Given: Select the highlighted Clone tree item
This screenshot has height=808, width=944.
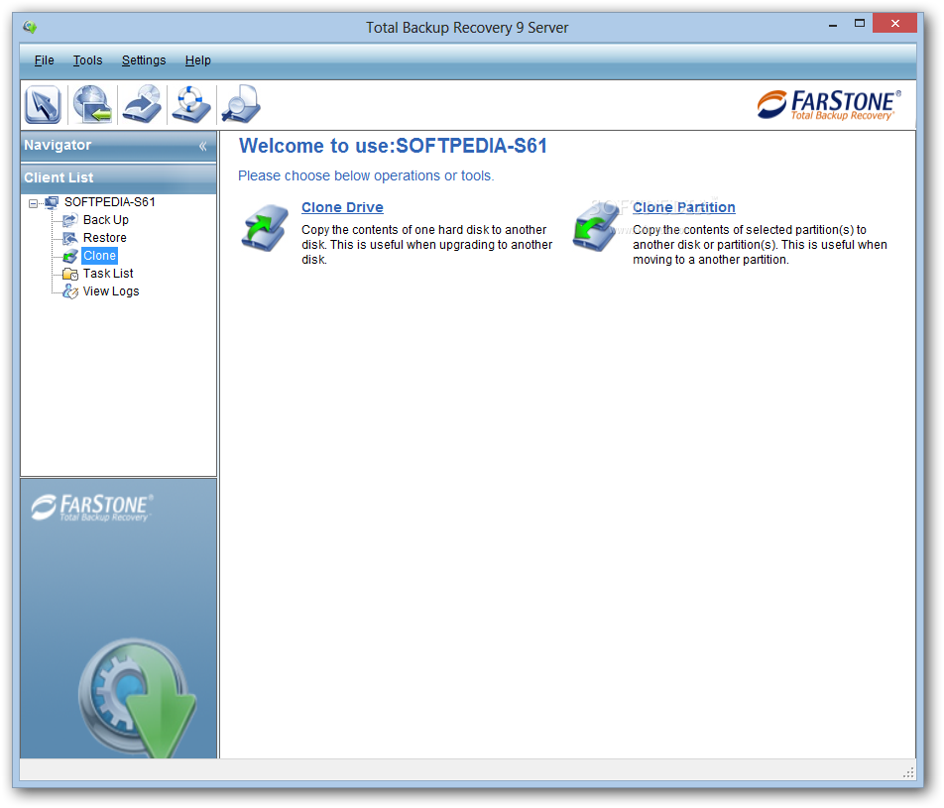Looking at the screenshot, I should pos(99,255).
